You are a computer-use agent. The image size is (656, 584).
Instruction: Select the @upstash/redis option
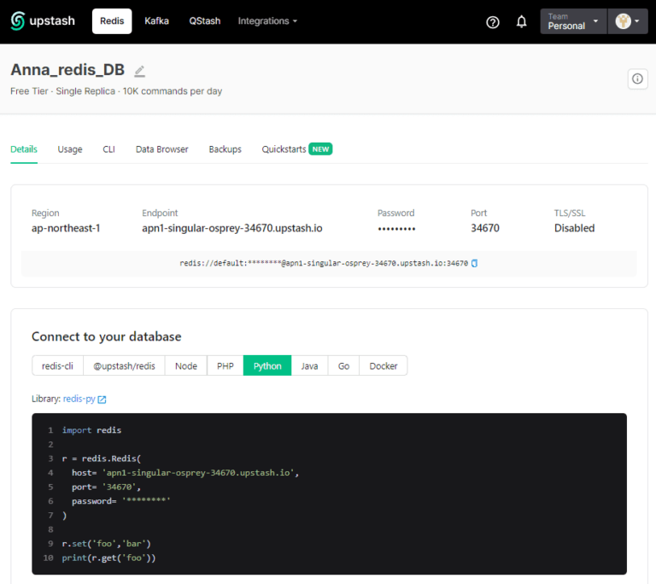coord(124,366)
